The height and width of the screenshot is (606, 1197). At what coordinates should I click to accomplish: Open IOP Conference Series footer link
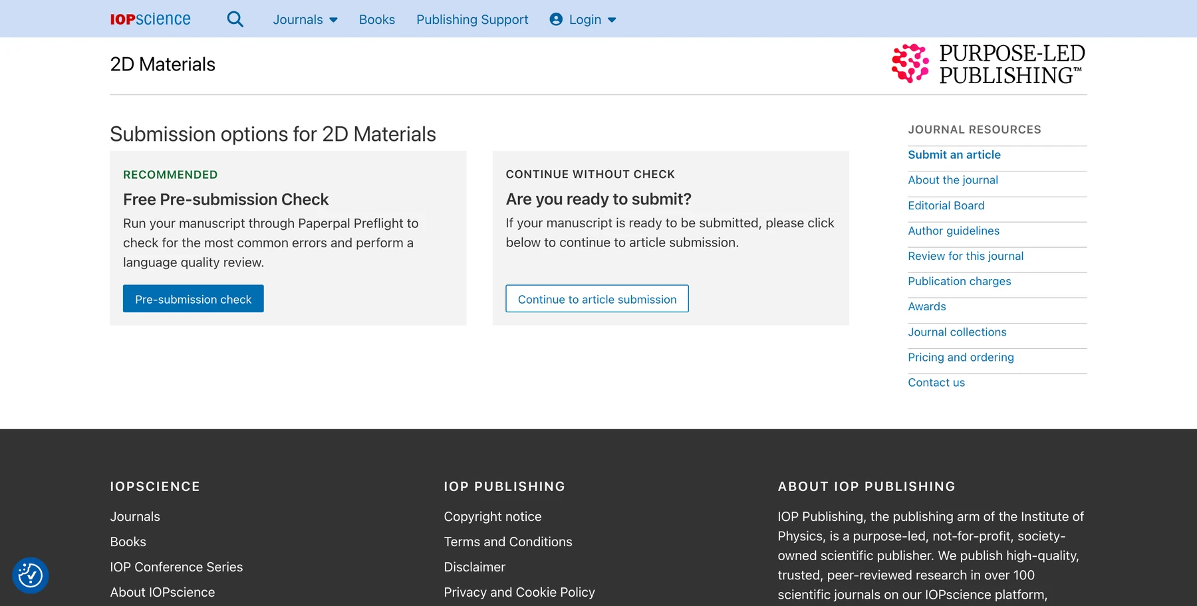(x=176, y=567)
